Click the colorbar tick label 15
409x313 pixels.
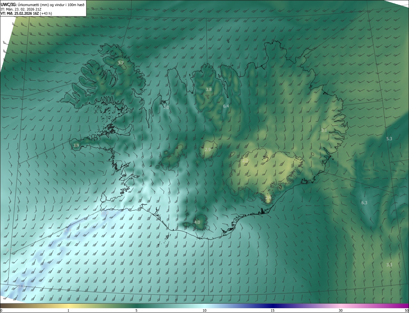pos(273,310)
